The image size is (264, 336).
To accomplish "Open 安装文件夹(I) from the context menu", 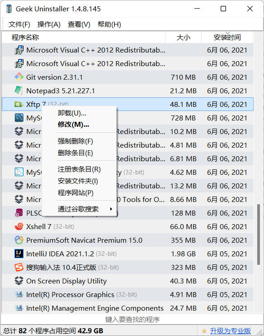I will (80, 181).
